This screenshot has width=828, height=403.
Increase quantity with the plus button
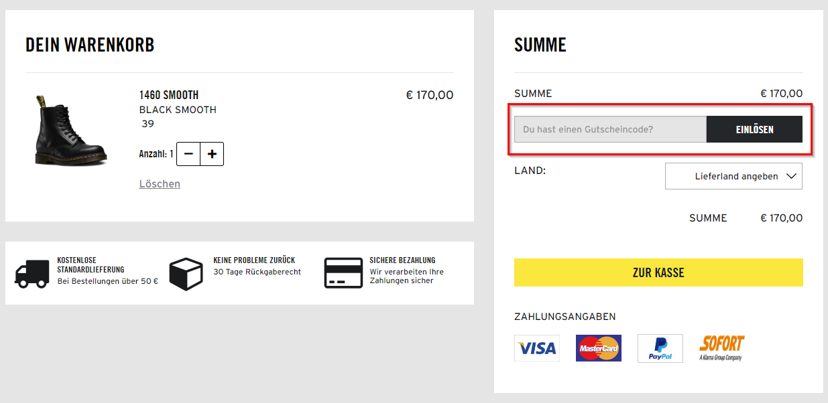212,154
